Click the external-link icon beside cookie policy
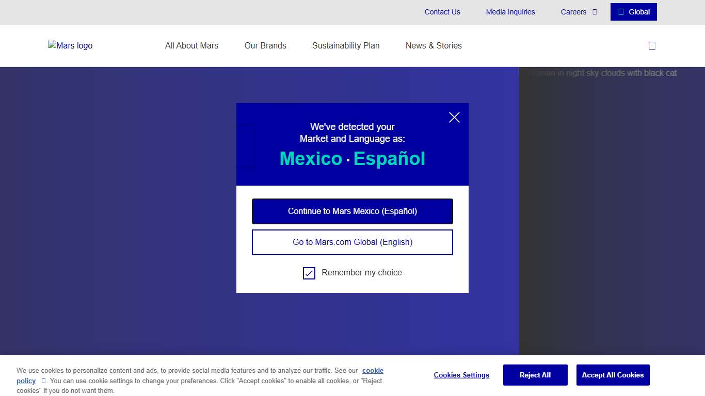This screenshot has width=705, height=396. coord(43,381)
